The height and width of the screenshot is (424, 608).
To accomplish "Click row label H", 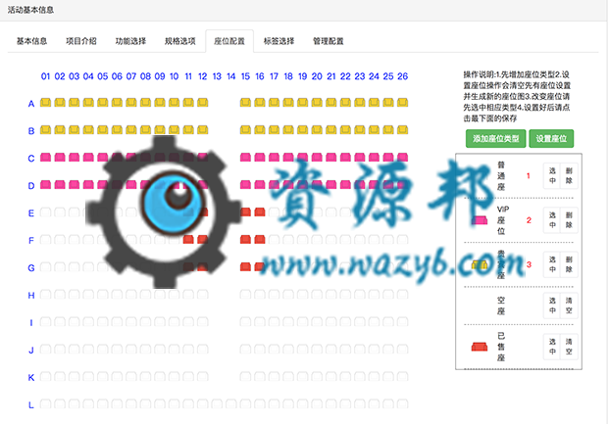I will tap(31, 296).
